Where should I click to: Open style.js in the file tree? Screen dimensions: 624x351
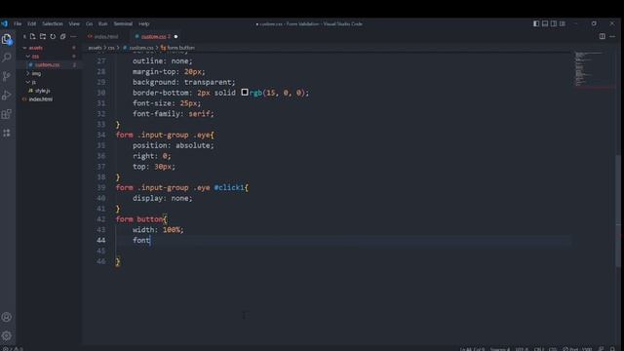[x=42, y=91]
